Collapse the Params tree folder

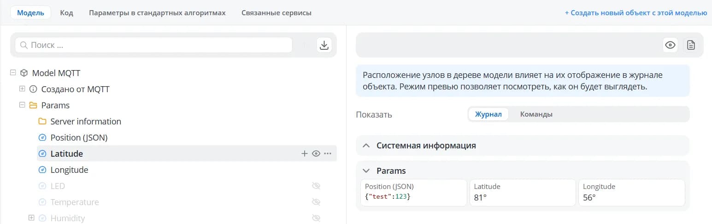(22, 105)
